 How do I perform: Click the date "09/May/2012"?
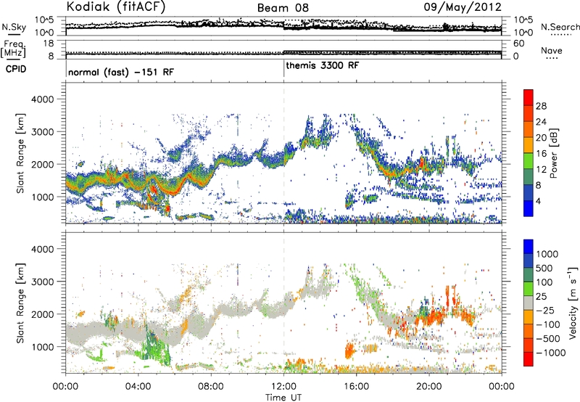[463, 7]
